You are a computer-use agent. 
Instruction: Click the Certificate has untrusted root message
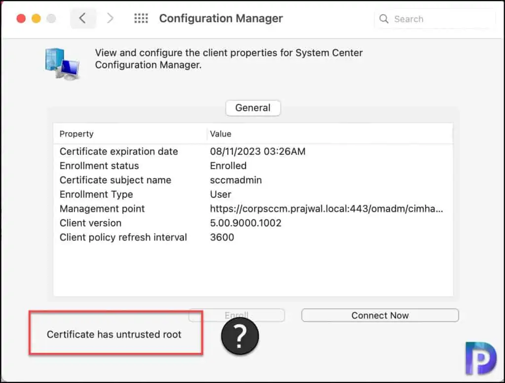click(114, 334)
